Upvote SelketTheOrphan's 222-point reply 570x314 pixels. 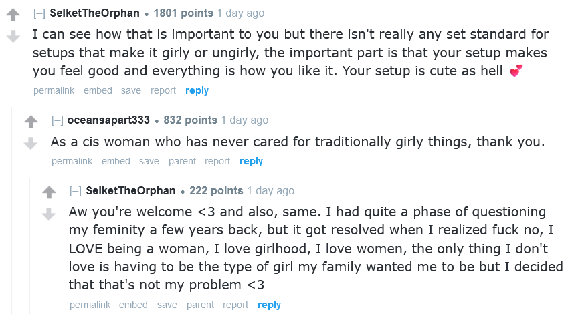pyautogui.click(x=49, y=192)
